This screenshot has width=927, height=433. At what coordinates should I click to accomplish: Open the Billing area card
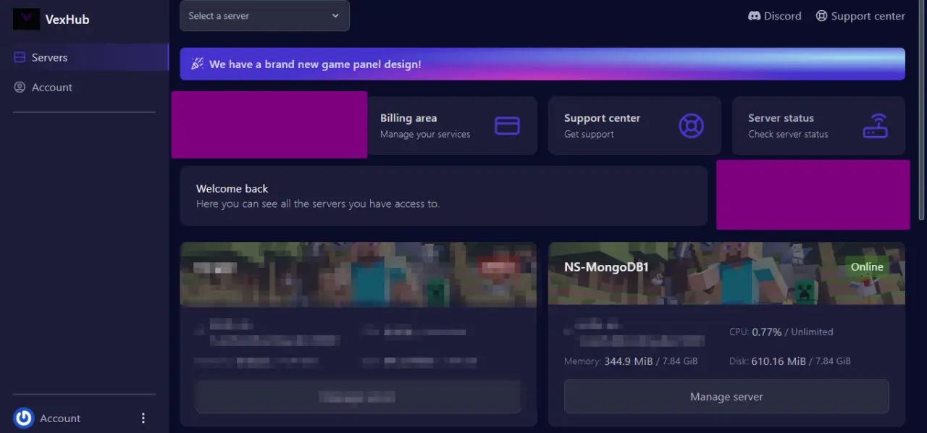click(452, 125)
